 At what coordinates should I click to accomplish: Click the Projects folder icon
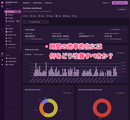[6, 28]
